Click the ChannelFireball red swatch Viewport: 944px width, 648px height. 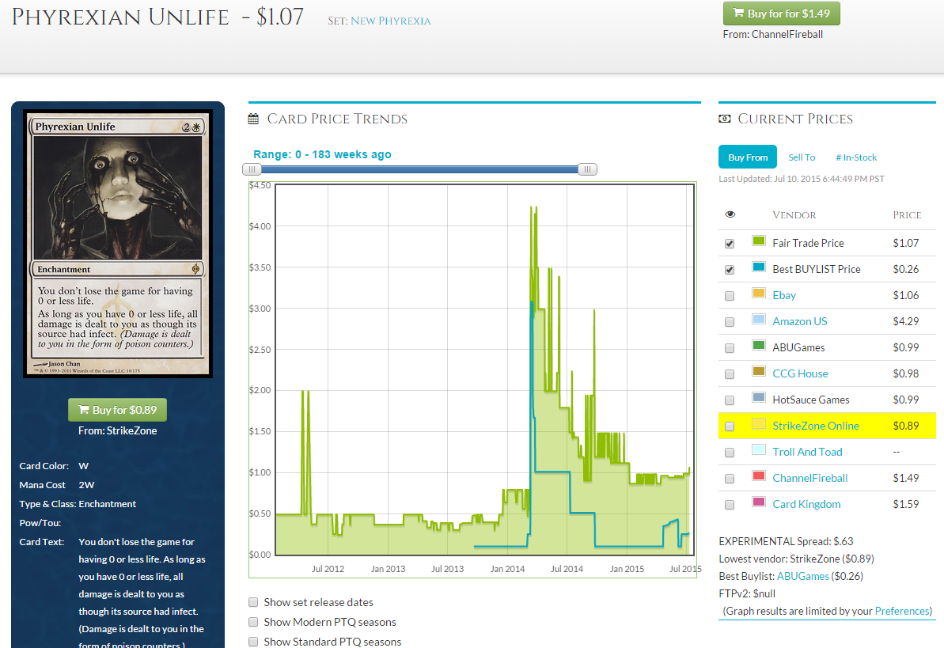coord(759,476)
